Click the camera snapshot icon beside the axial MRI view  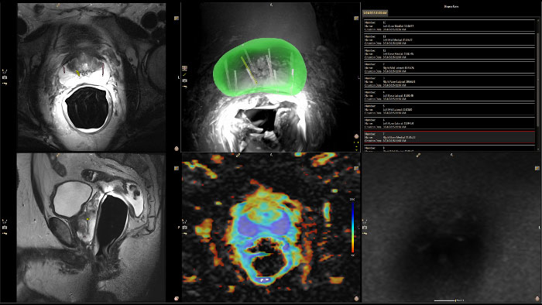(5, 77)
